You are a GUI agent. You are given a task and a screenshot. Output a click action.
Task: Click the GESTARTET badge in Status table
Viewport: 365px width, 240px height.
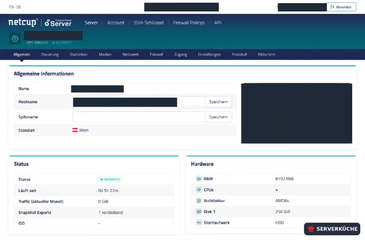[110, 179]
